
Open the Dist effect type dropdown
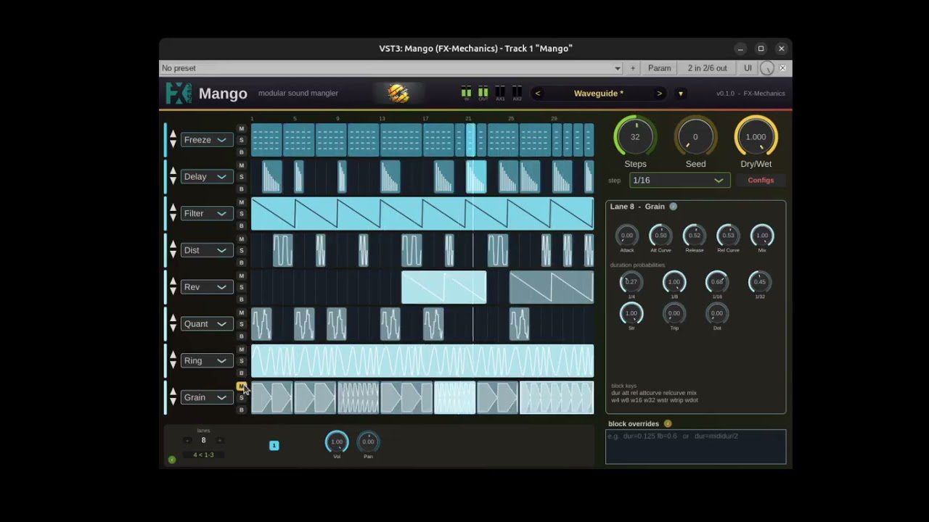click(x=206, y=250)
